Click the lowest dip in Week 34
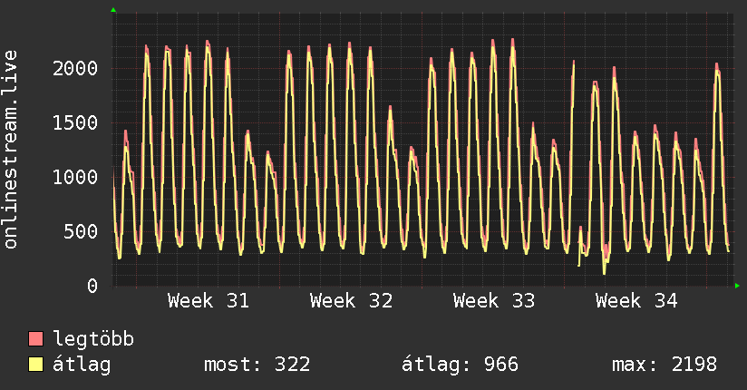 604,273
